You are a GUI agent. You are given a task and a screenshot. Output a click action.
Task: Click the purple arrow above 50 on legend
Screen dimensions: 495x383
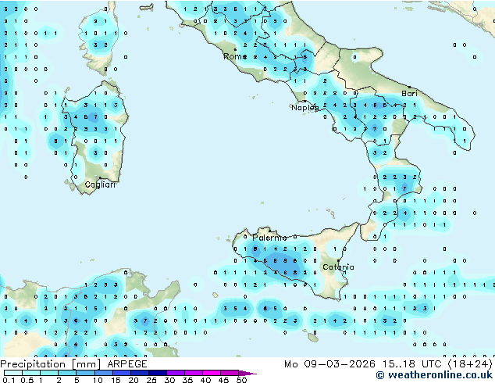point(247,373)
